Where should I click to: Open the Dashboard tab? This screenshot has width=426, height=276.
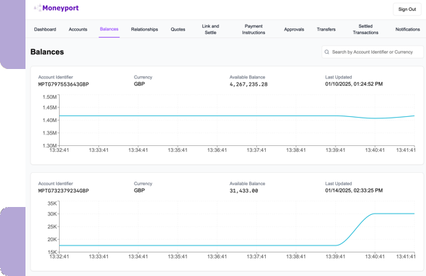(45, 29)
